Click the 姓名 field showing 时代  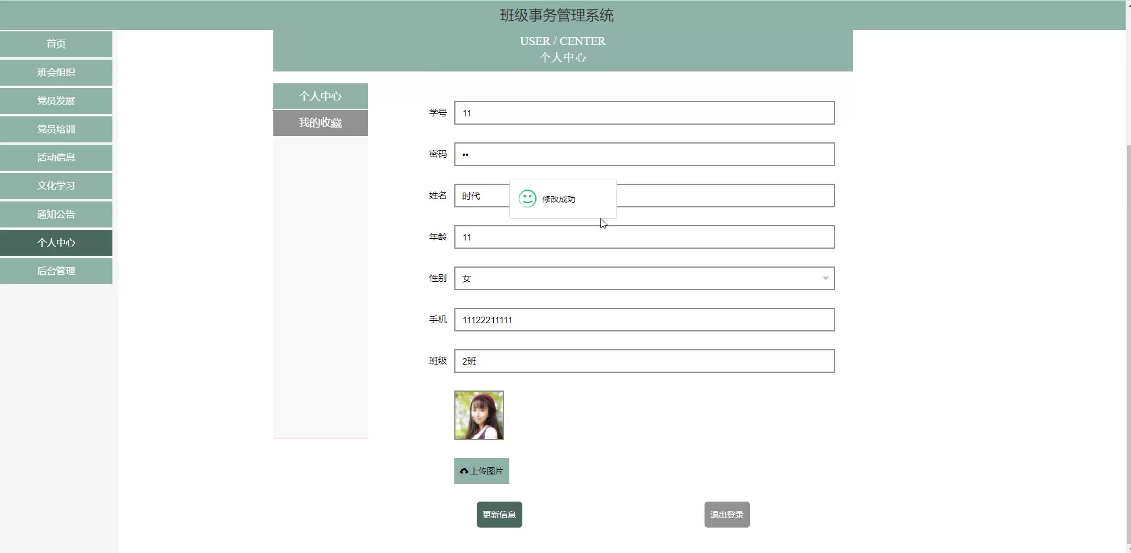tap(644, 196)
